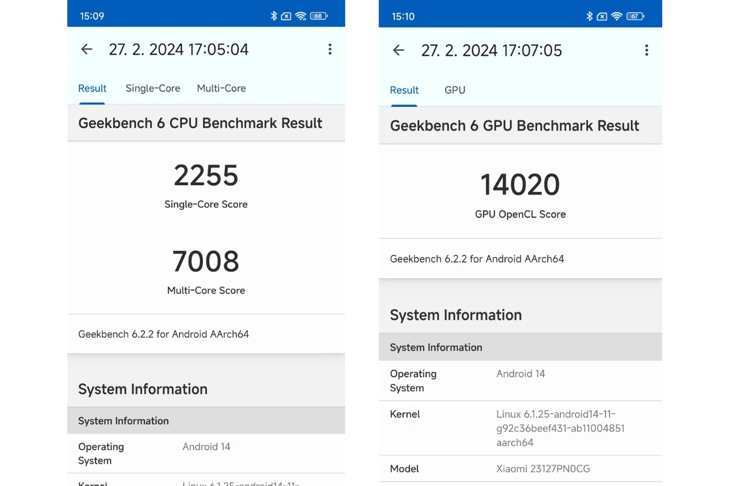The height and width of the screenshot is (486, 729).
Task: Open overflow menu on GPU result screen
Action: click(646, 50)
